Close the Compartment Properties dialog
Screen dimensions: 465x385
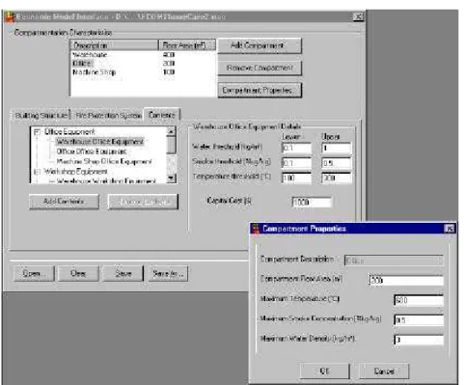coord(450,229)
